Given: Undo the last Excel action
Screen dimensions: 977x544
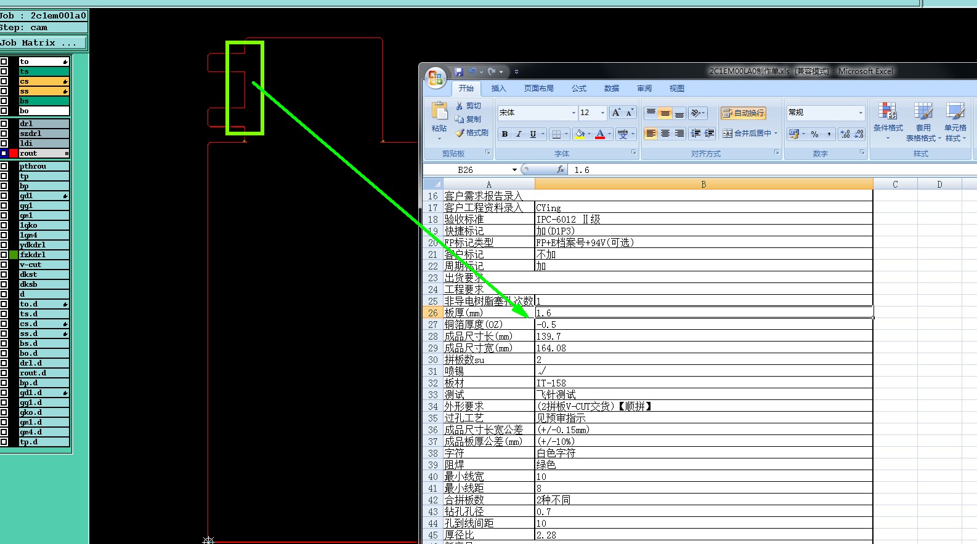Looking at the screenshot, I should [x=472, y=72].
